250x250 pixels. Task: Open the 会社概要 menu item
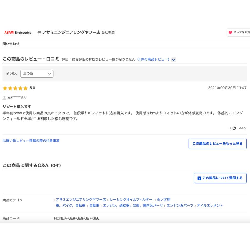[109, 32]
